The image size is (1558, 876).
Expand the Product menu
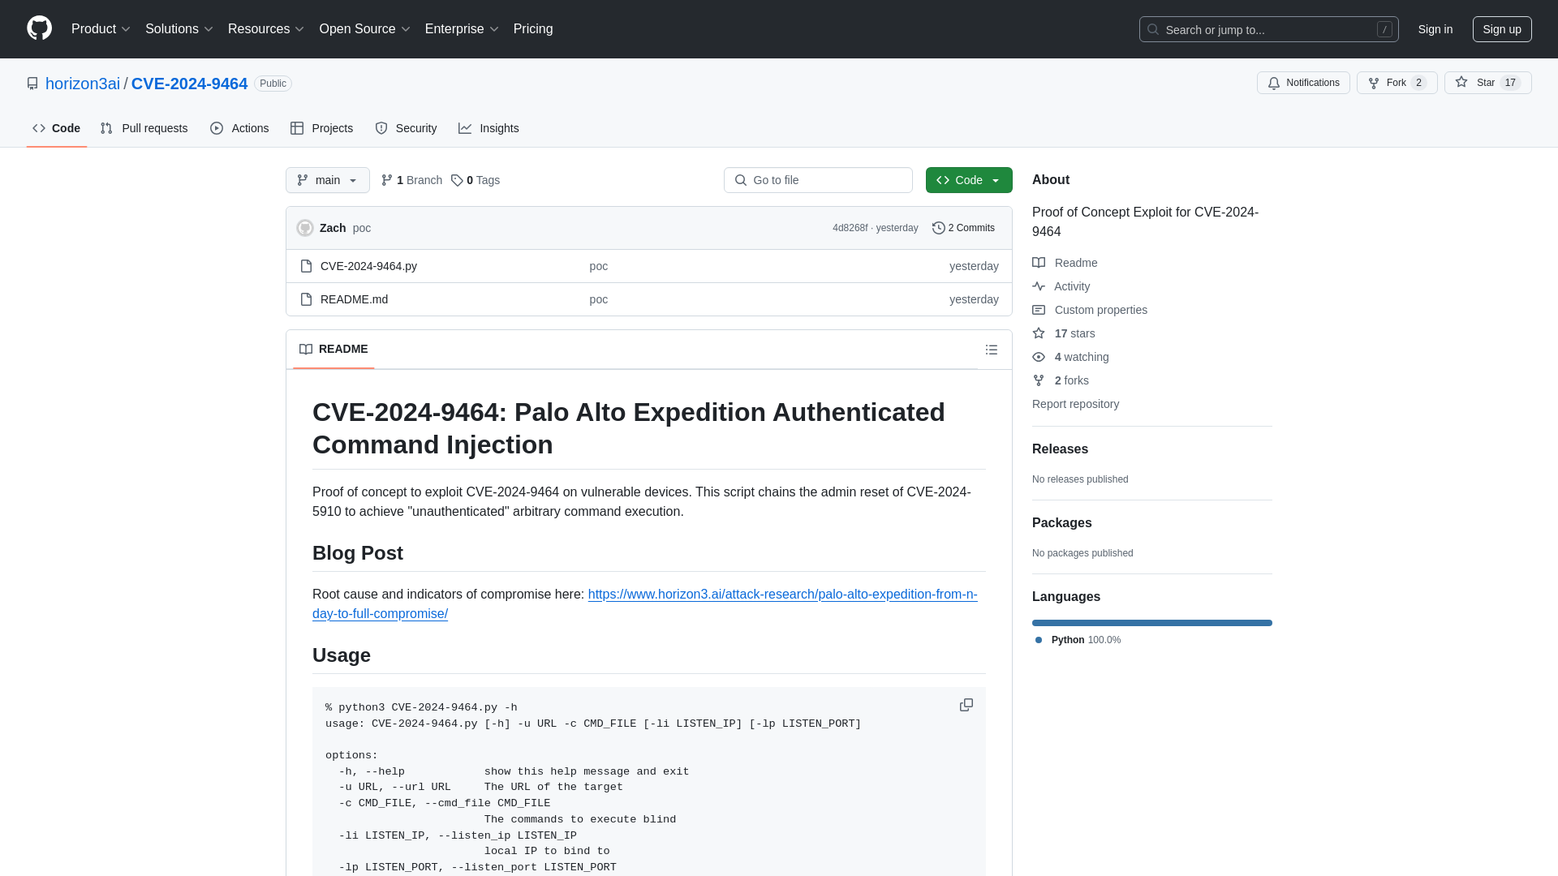(101, 29)
